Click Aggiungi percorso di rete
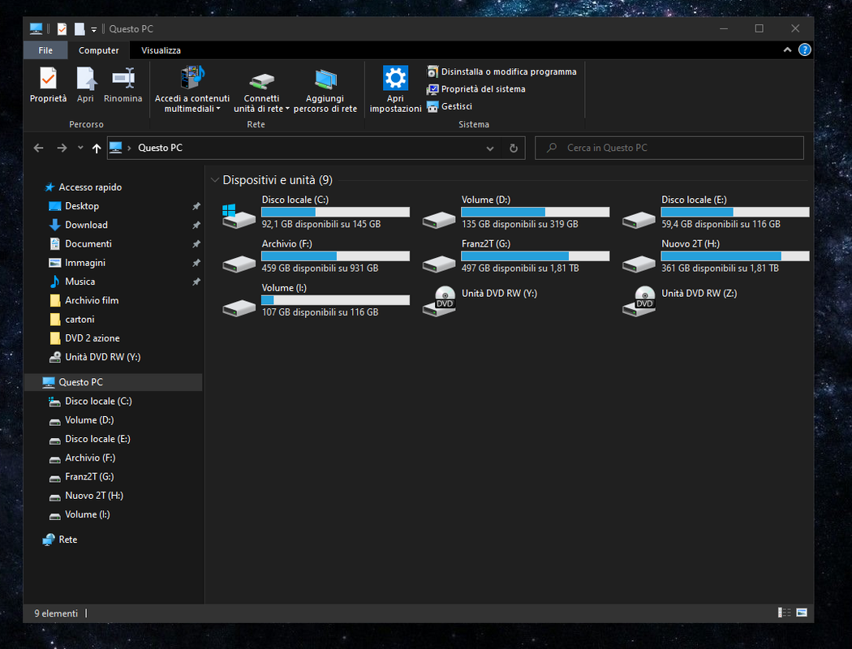The image size is (852, 649). tap(325, 89)
